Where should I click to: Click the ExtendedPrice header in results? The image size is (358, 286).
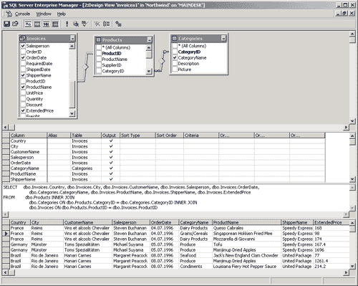click(x=331, y=222)
